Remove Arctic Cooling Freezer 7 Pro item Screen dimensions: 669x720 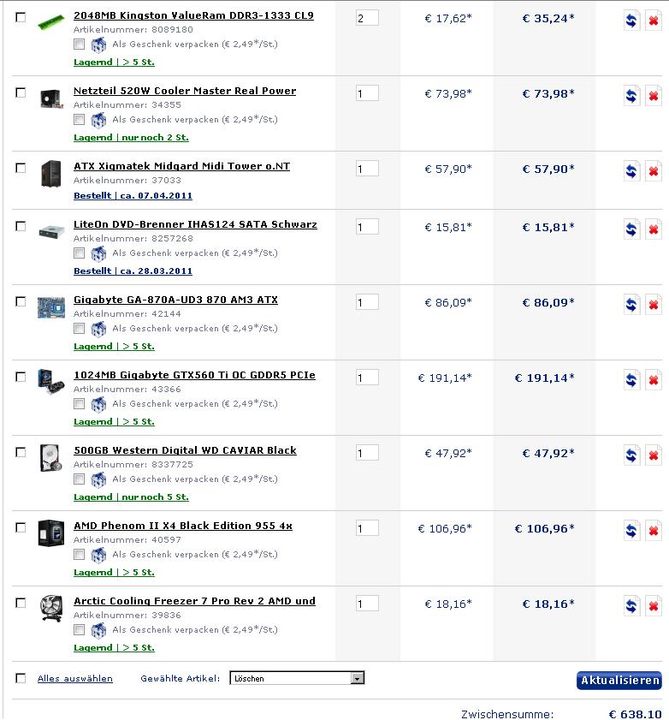pos(654,605)
